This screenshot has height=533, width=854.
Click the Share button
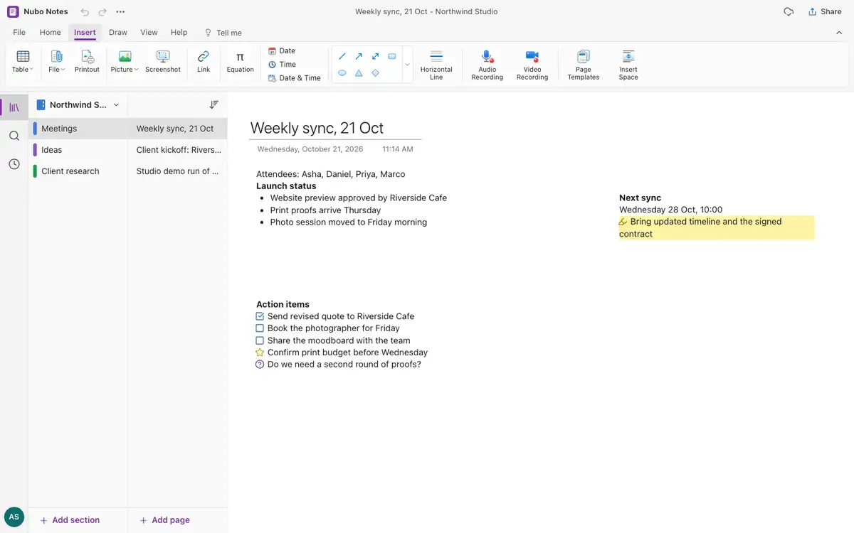pyautogui.click(x=825, y=12)
